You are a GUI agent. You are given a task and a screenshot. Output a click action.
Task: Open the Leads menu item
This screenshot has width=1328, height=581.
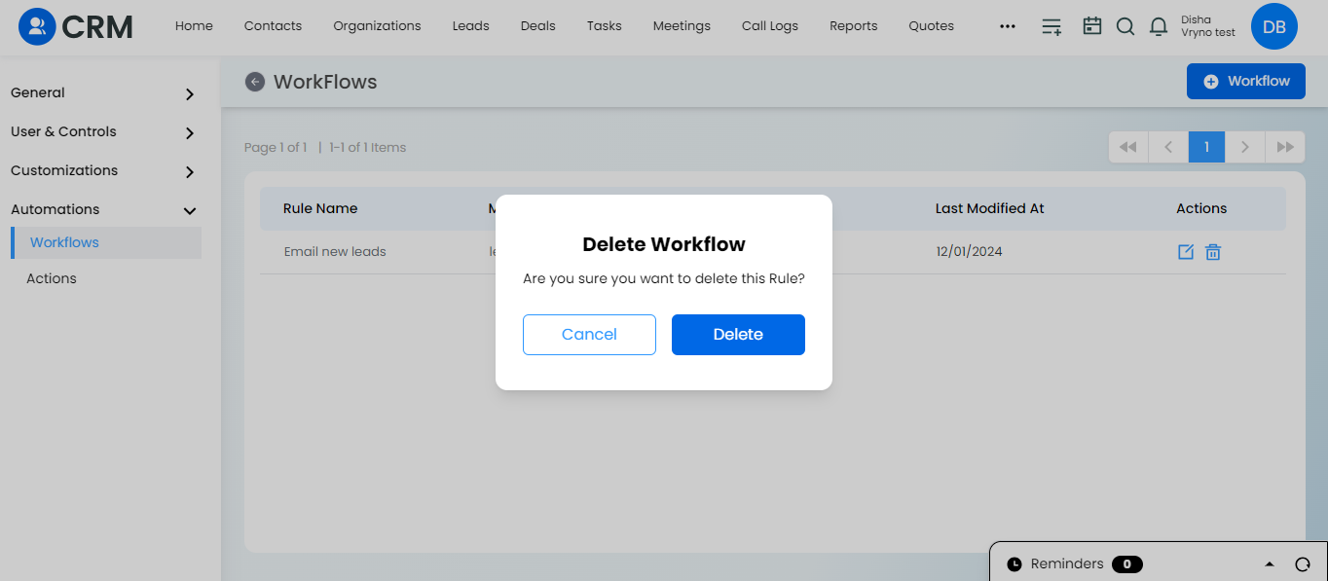pos(470,26)
